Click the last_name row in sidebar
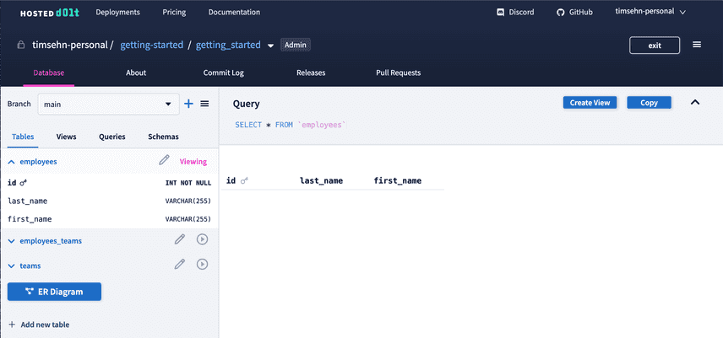The height and width of the screenshot is (338, 723). [x=109, y=201]
